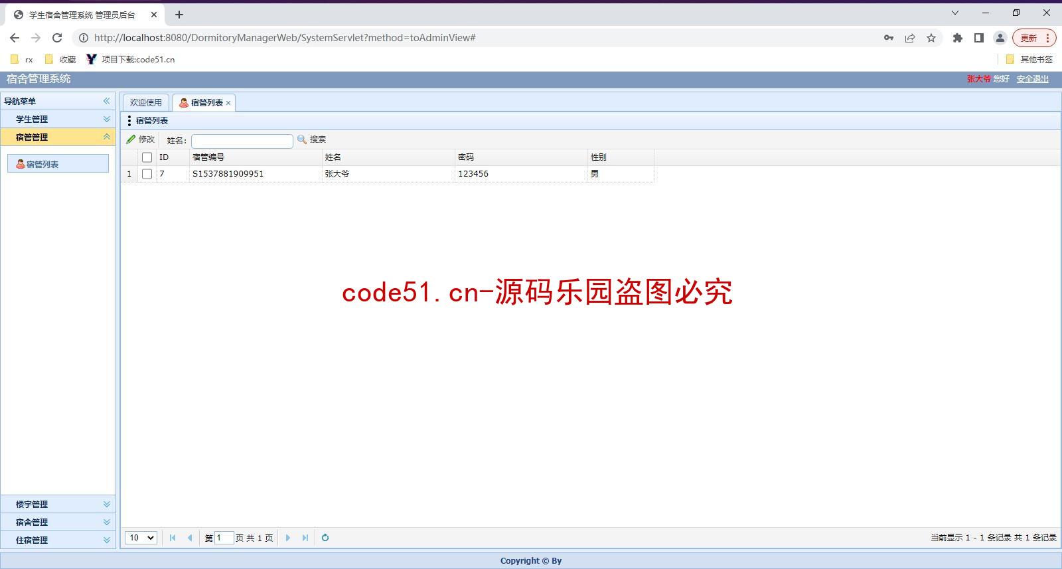Open the 其他书签 bookmarks folder
Screen dimensions: 1062x569
click(1029, 59)
